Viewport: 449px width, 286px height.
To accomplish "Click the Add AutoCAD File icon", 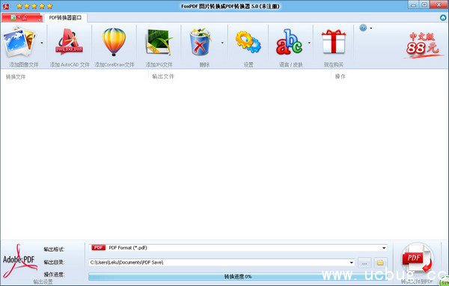I will tap(69, 42).
